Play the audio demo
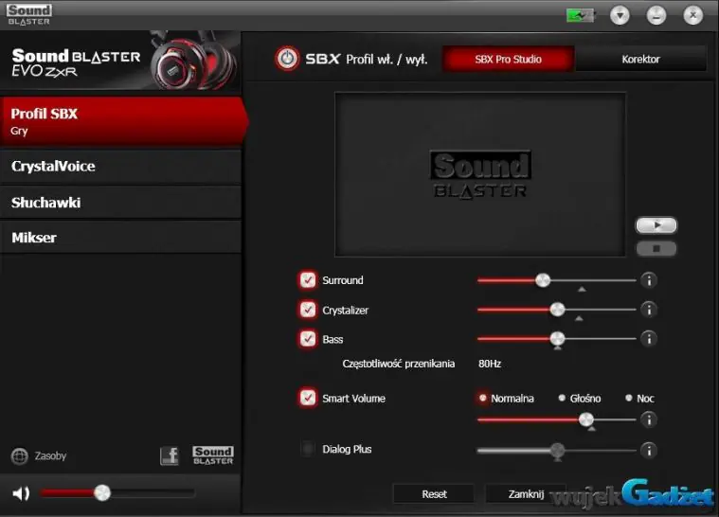The image size is (719, 517). click(656, 225)
